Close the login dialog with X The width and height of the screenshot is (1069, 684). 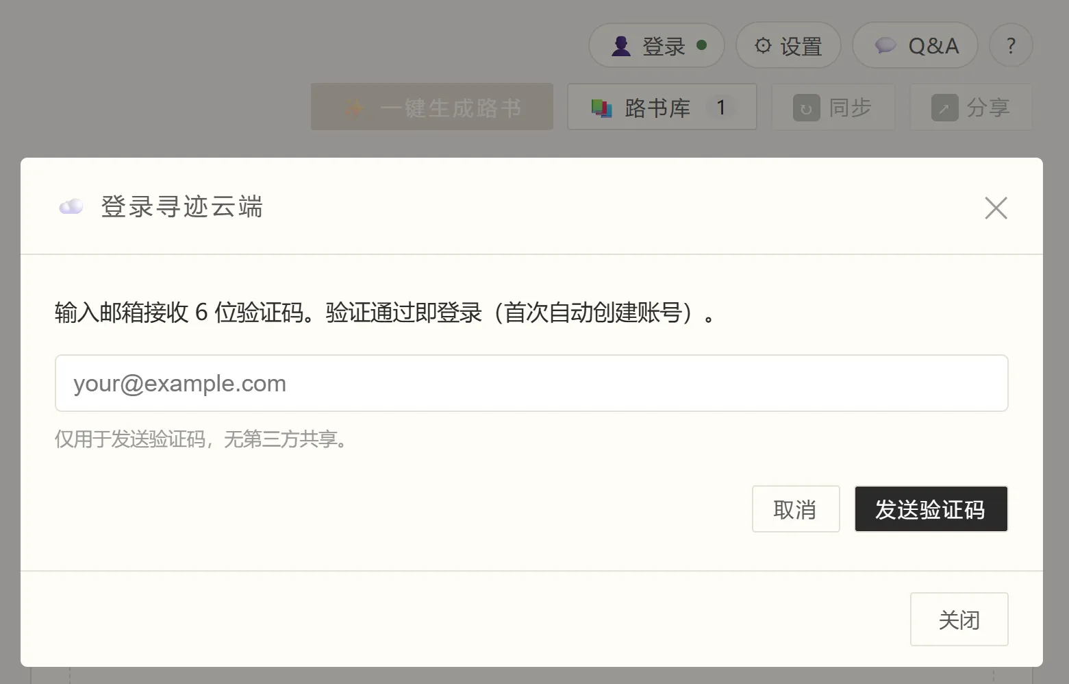[x=996, y=208]
